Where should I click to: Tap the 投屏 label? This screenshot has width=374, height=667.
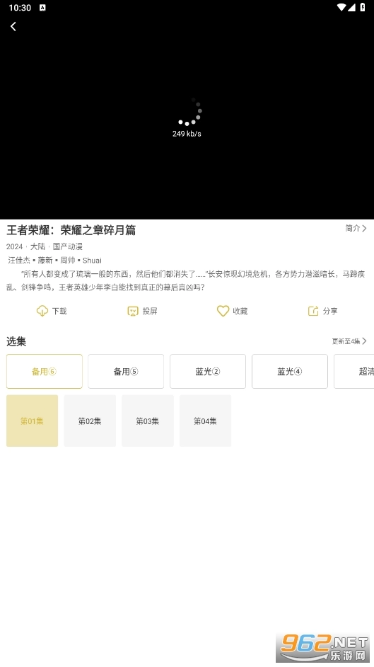(150, 311)
